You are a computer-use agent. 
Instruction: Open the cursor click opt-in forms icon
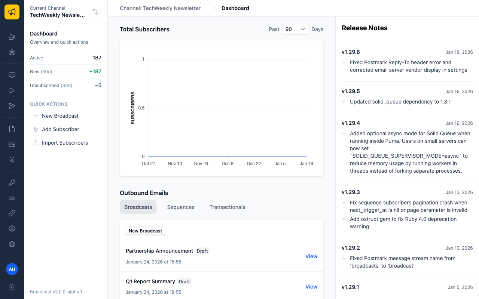click(x=12, y=160)
